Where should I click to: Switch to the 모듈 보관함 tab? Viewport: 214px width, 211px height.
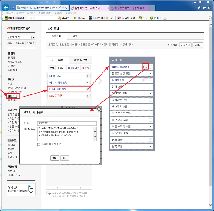[81, 60]
